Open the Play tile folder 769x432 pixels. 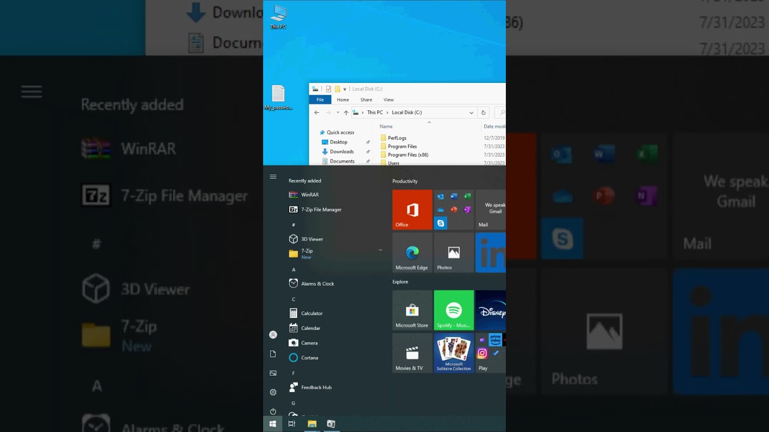(491, 353)
